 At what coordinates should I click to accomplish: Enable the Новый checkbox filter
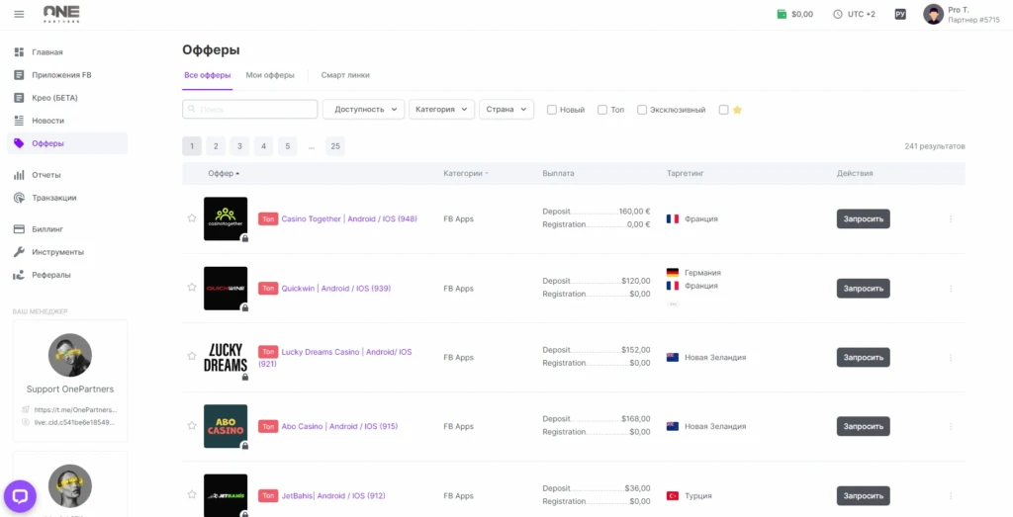click(x=552, y=110)
